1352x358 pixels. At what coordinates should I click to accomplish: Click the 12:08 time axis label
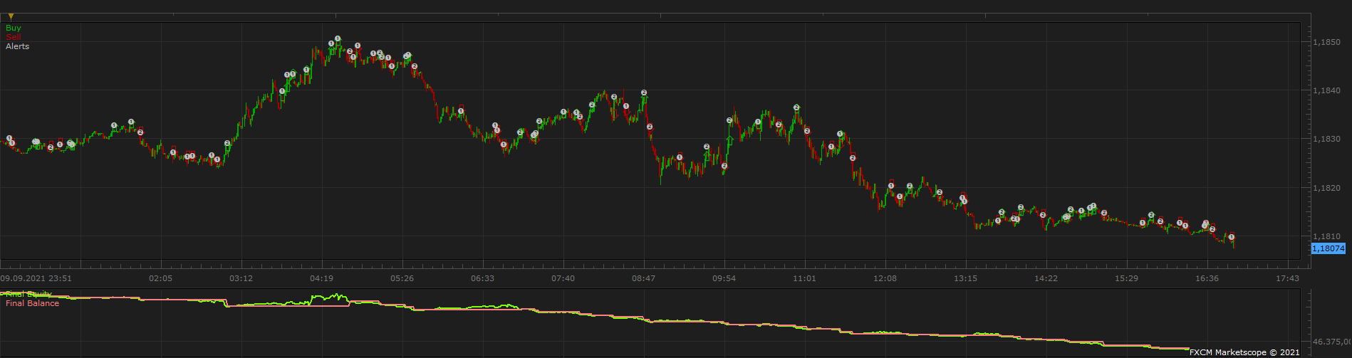click(885, 278)
